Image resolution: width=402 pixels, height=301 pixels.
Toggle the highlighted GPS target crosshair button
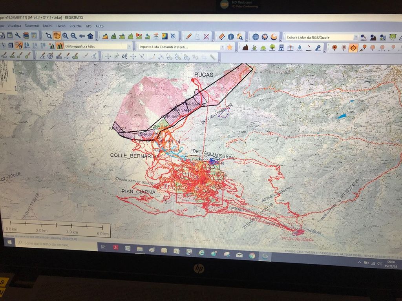[x=353, y=48]
